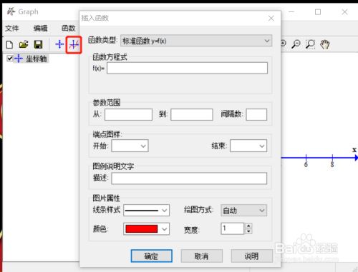Close the 插入函数 dialog
This screenshot has height=272, width=358.
tap(271, 18)
